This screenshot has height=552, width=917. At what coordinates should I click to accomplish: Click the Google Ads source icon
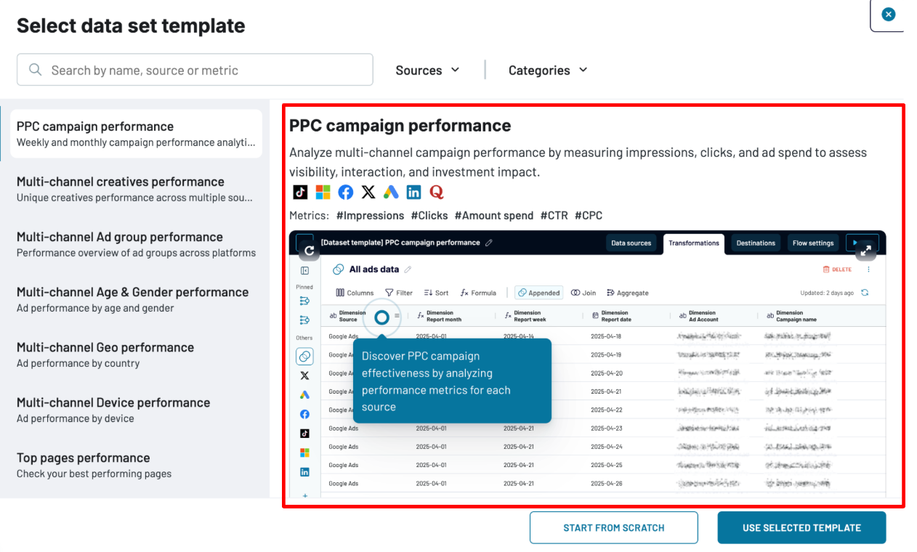point(391,192)
